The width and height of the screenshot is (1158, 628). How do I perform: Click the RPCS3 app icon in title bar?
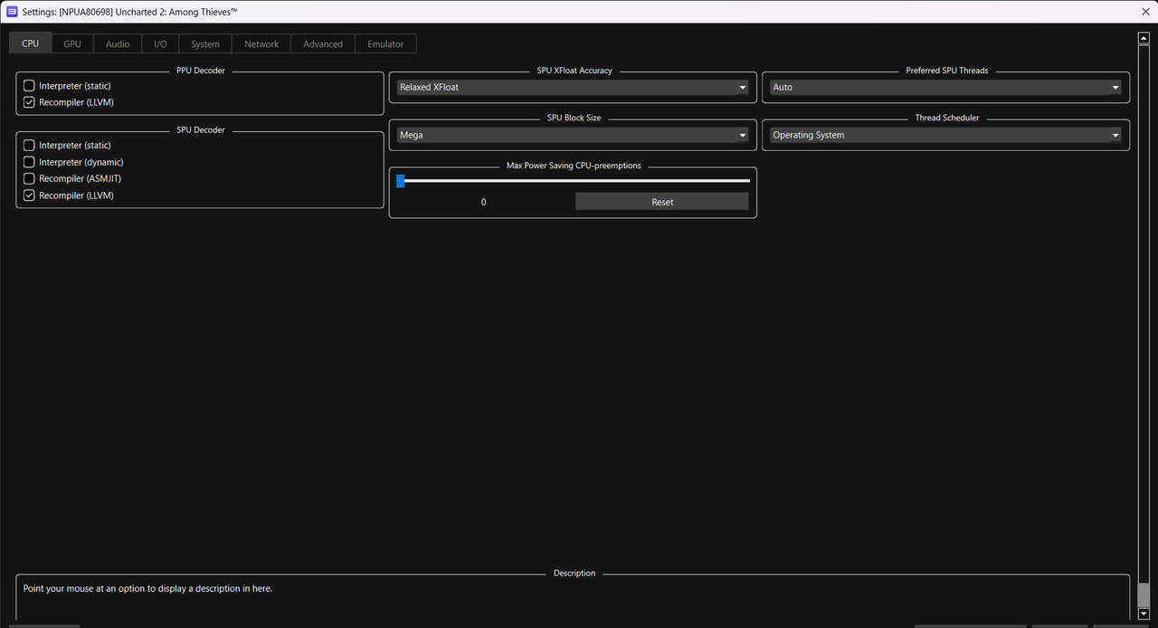(x=12, y=12)
